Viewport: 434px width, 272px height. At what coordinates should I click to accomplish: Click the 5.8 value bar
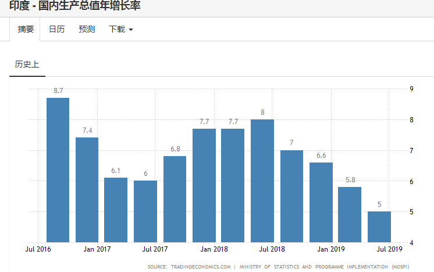tap(350, 215)
